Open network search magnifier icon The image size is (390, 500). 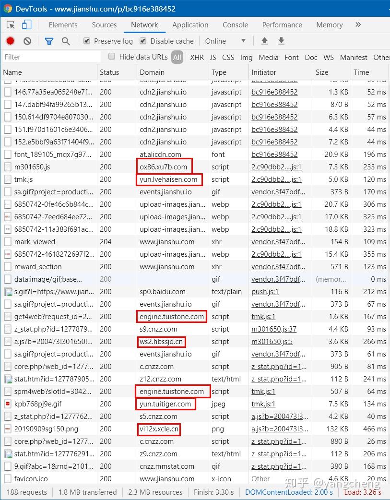(x=66, y=41)
